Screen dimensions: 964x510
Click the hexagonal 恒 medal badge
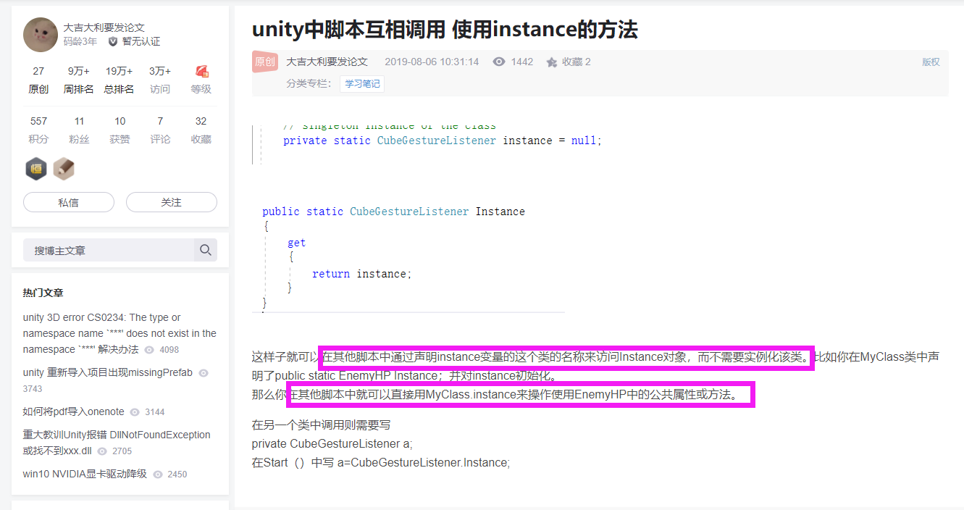point(36,168)
